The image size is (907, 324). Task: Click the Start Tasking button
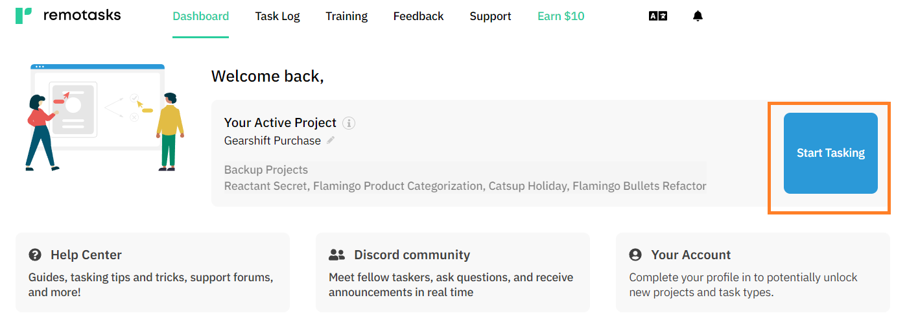(830, 154)
